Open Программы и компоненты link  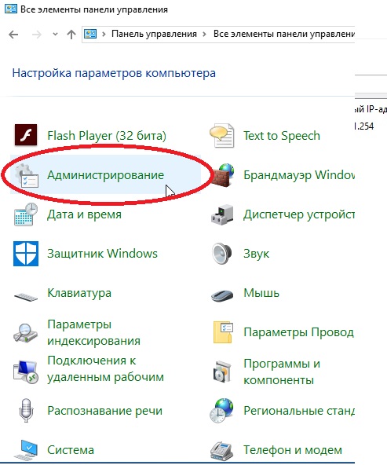coord(282,372)
